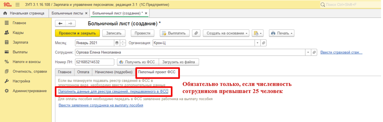This screenshot has width=383, height=122.
Task: Click the Сотрудник field Орлова Елена Николаевна
Action: (190, 52)
